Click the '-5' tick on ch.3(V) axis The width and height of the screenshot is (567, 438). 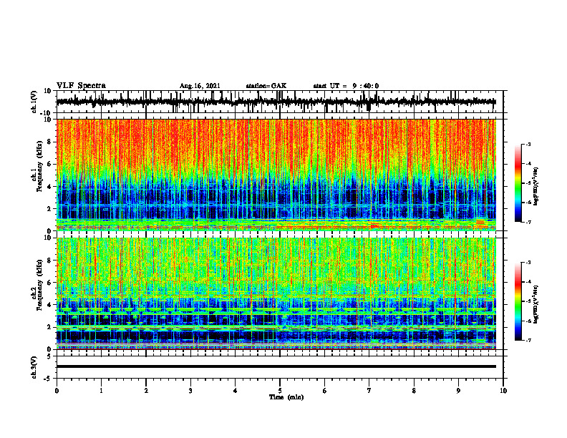pos(49,379)
